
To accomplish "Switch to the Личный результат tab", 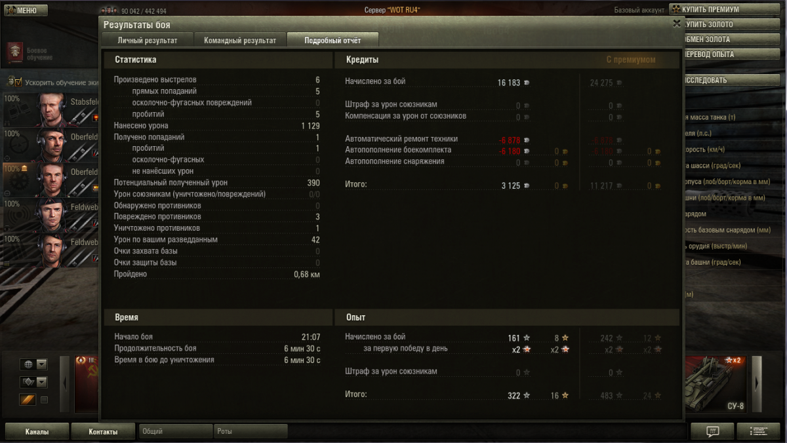I will coord(148,40).
